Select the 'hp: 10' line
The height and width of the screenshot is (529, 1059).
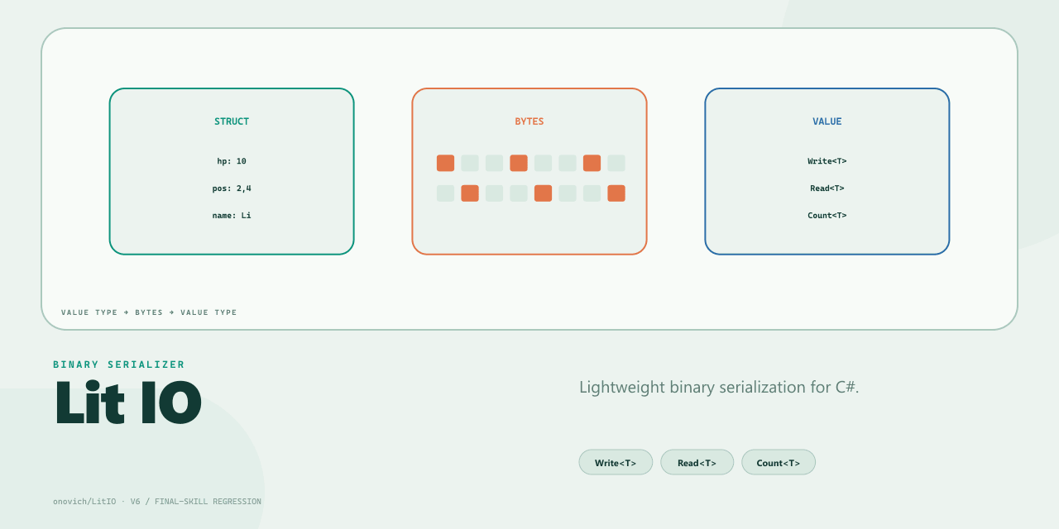232,161
